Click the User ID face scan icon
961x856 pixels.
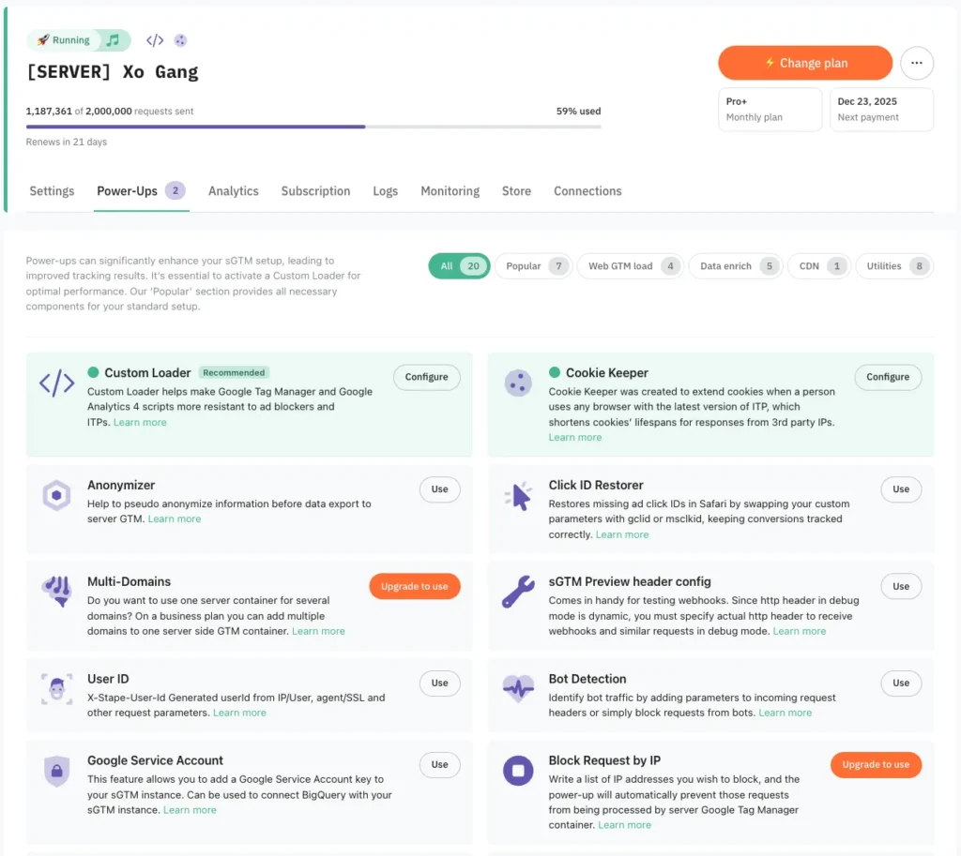click(56, 689)
